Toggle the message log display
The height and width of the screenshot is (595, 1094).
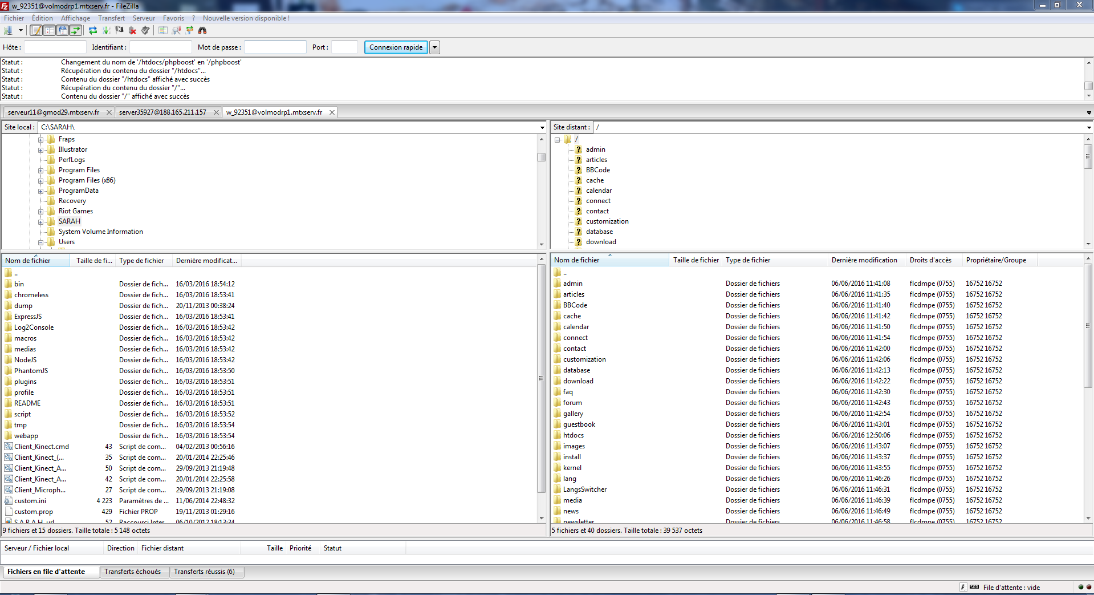[x=36, y=30]
